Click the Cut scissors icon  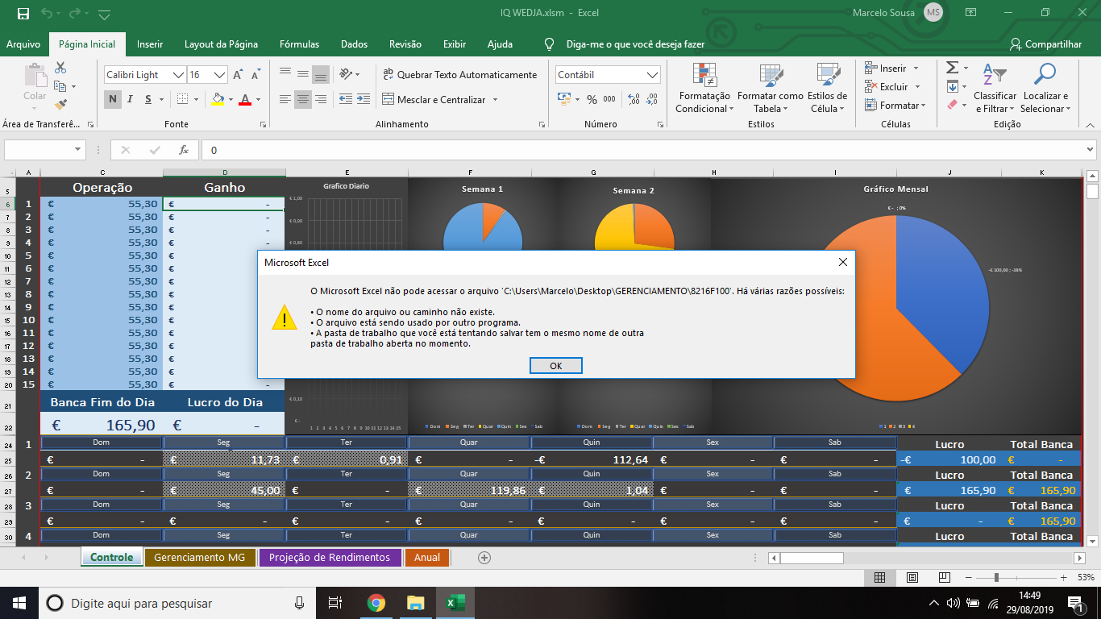[60, 69]
